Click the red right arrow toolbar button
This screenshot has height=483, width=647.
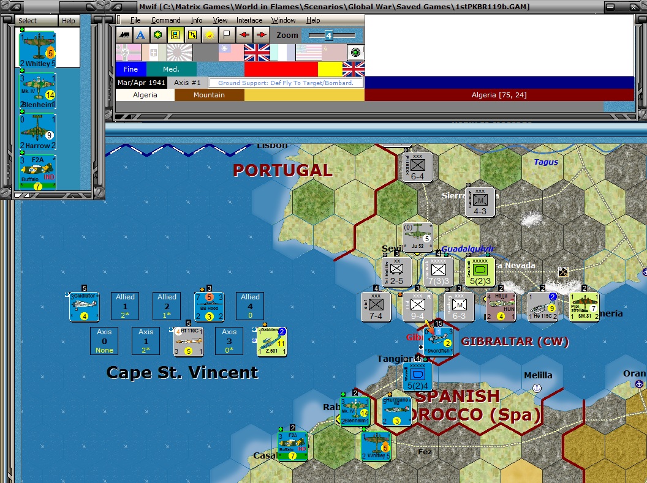coord(261,35)
